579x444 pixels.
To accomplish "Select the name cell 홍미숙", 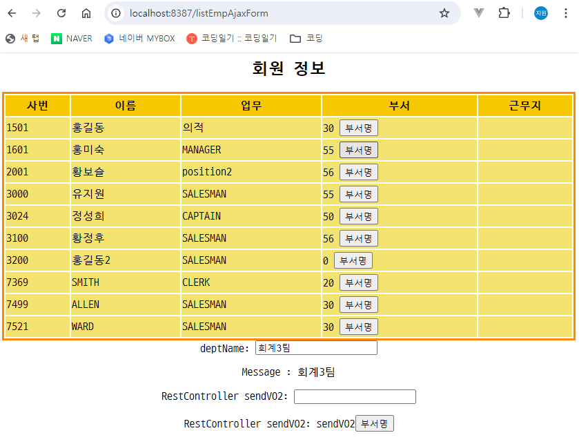I will 126,150.
